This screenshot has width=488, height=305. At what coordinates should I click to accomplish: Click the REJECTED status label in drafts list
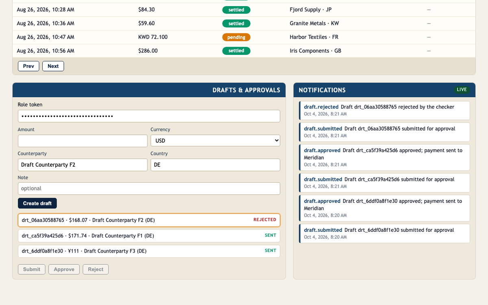click(265, 220)
